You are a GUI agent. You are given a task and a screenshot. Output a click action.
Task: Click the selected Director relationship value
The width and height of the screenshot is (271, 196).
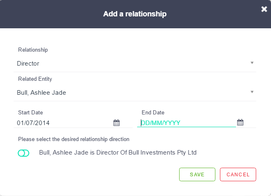click(x=28, y=64)
